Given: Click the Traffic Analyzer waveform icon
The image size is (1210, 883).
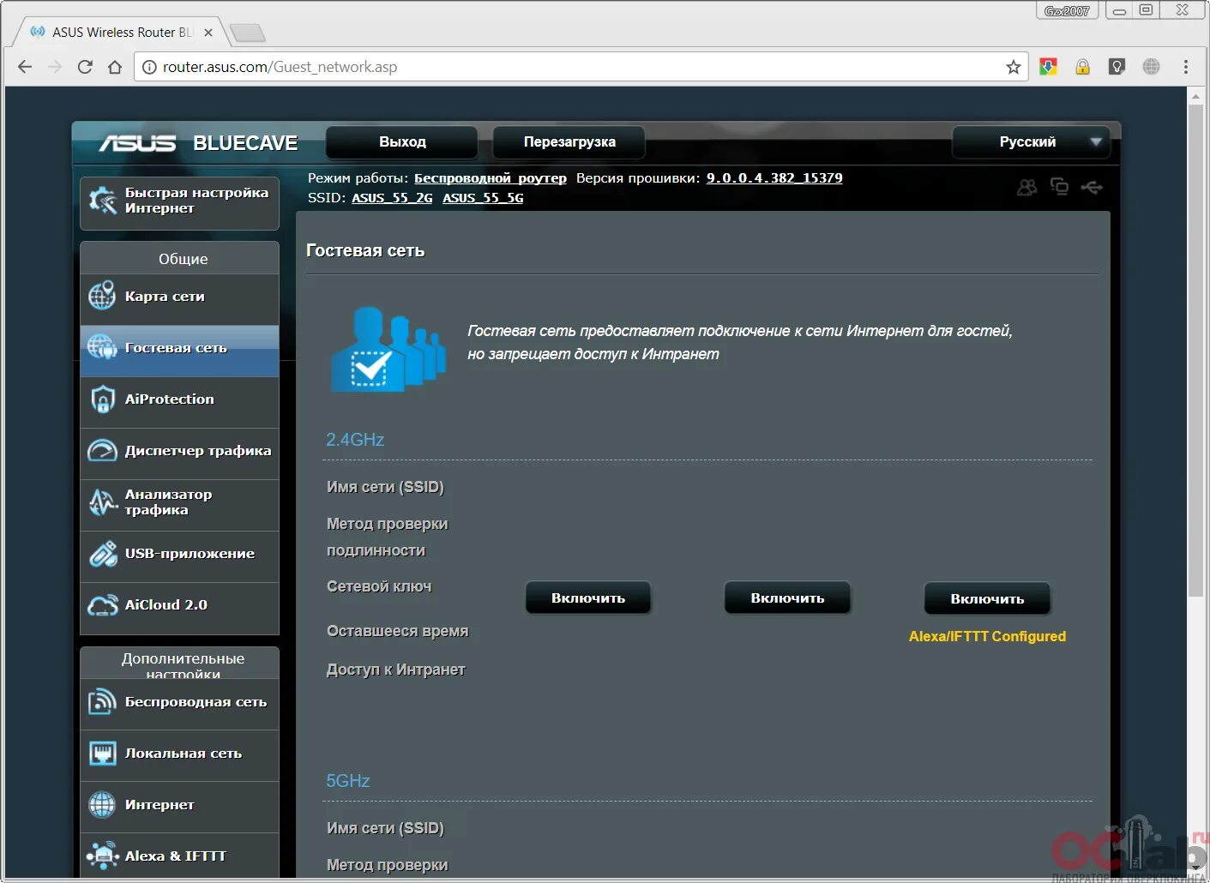Looking at the screenshot, I should (x=103, y=502).
